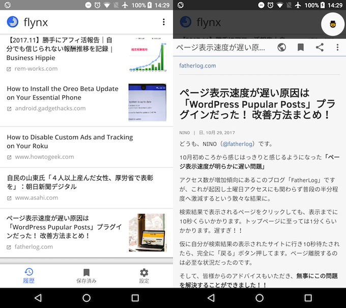Tap the Wi-Fi icon in the left status bar

(x=107, y=5)
